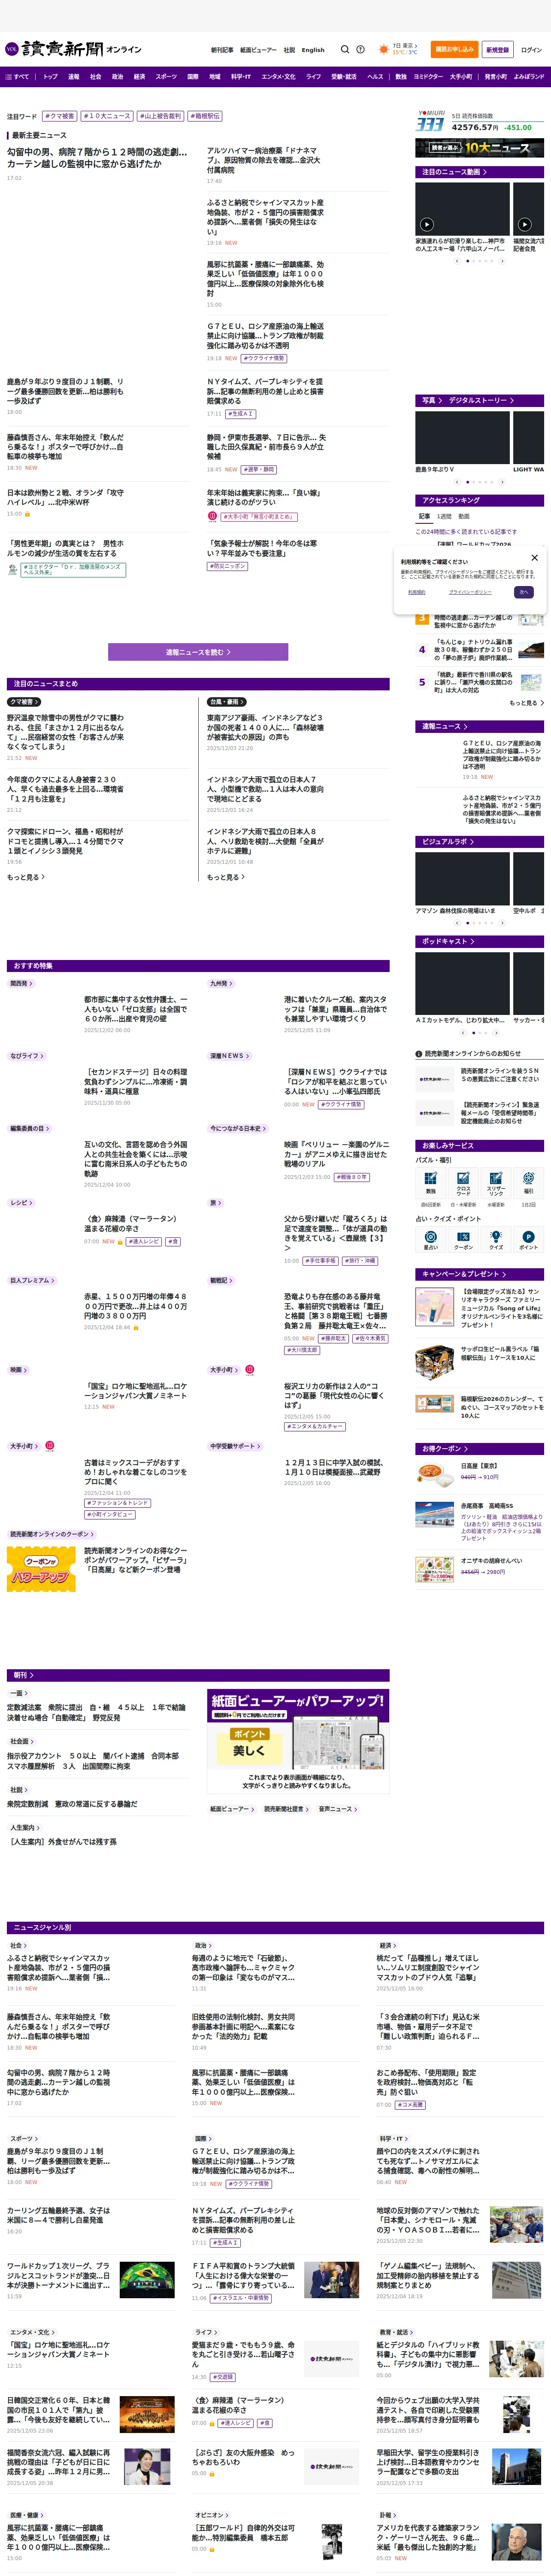Select 政治 in the purple navigation bar
This screenshot has width=551, height=2576.
click(117, 76)
